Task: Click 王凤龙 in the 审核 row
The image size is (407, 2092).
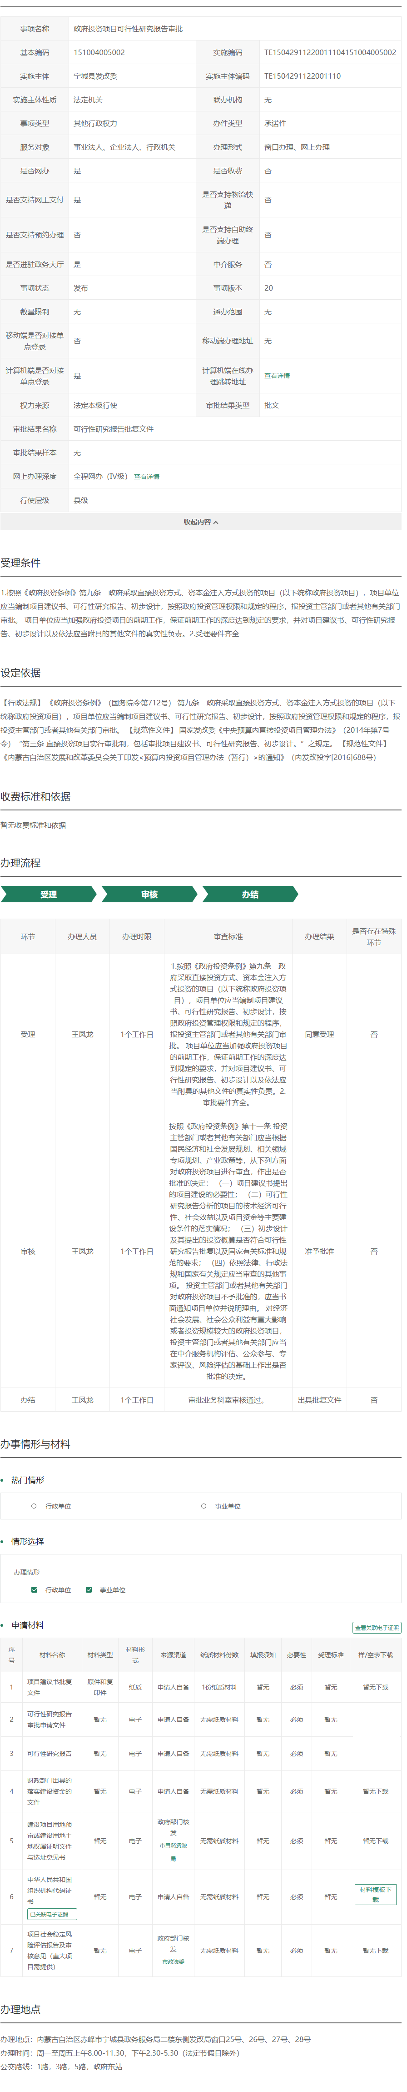Action: click(82, 1252)
